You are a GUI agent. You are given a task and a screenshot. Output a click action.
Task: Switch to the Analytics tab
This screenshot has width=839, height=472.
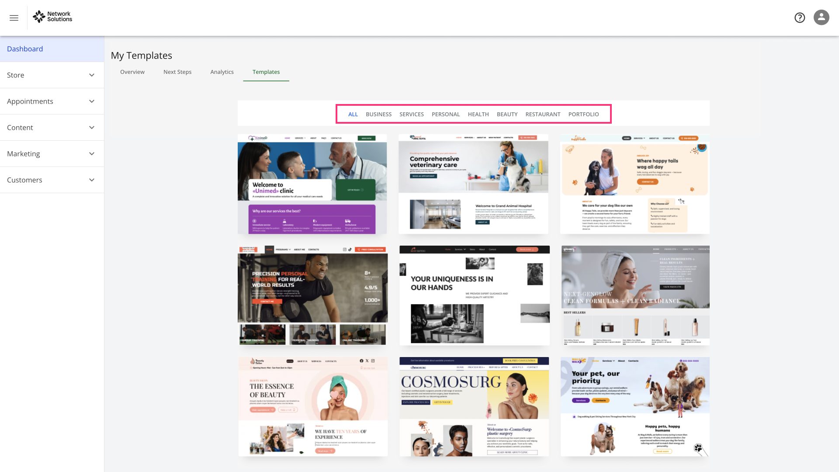222,72
